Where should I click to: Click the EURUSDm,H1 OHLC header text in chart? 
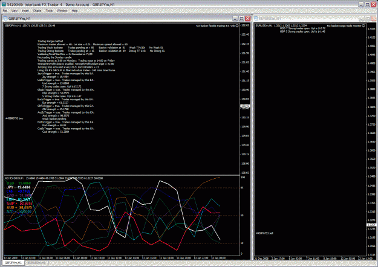coord(281,25)
